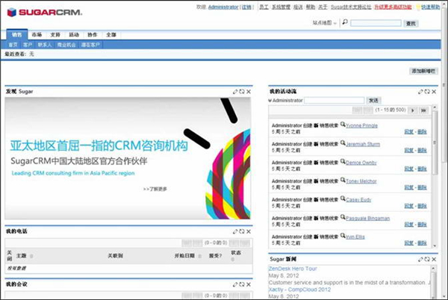Switch to the 市场 module tab
The image size is (448, 300).
(x=37, y=35)
